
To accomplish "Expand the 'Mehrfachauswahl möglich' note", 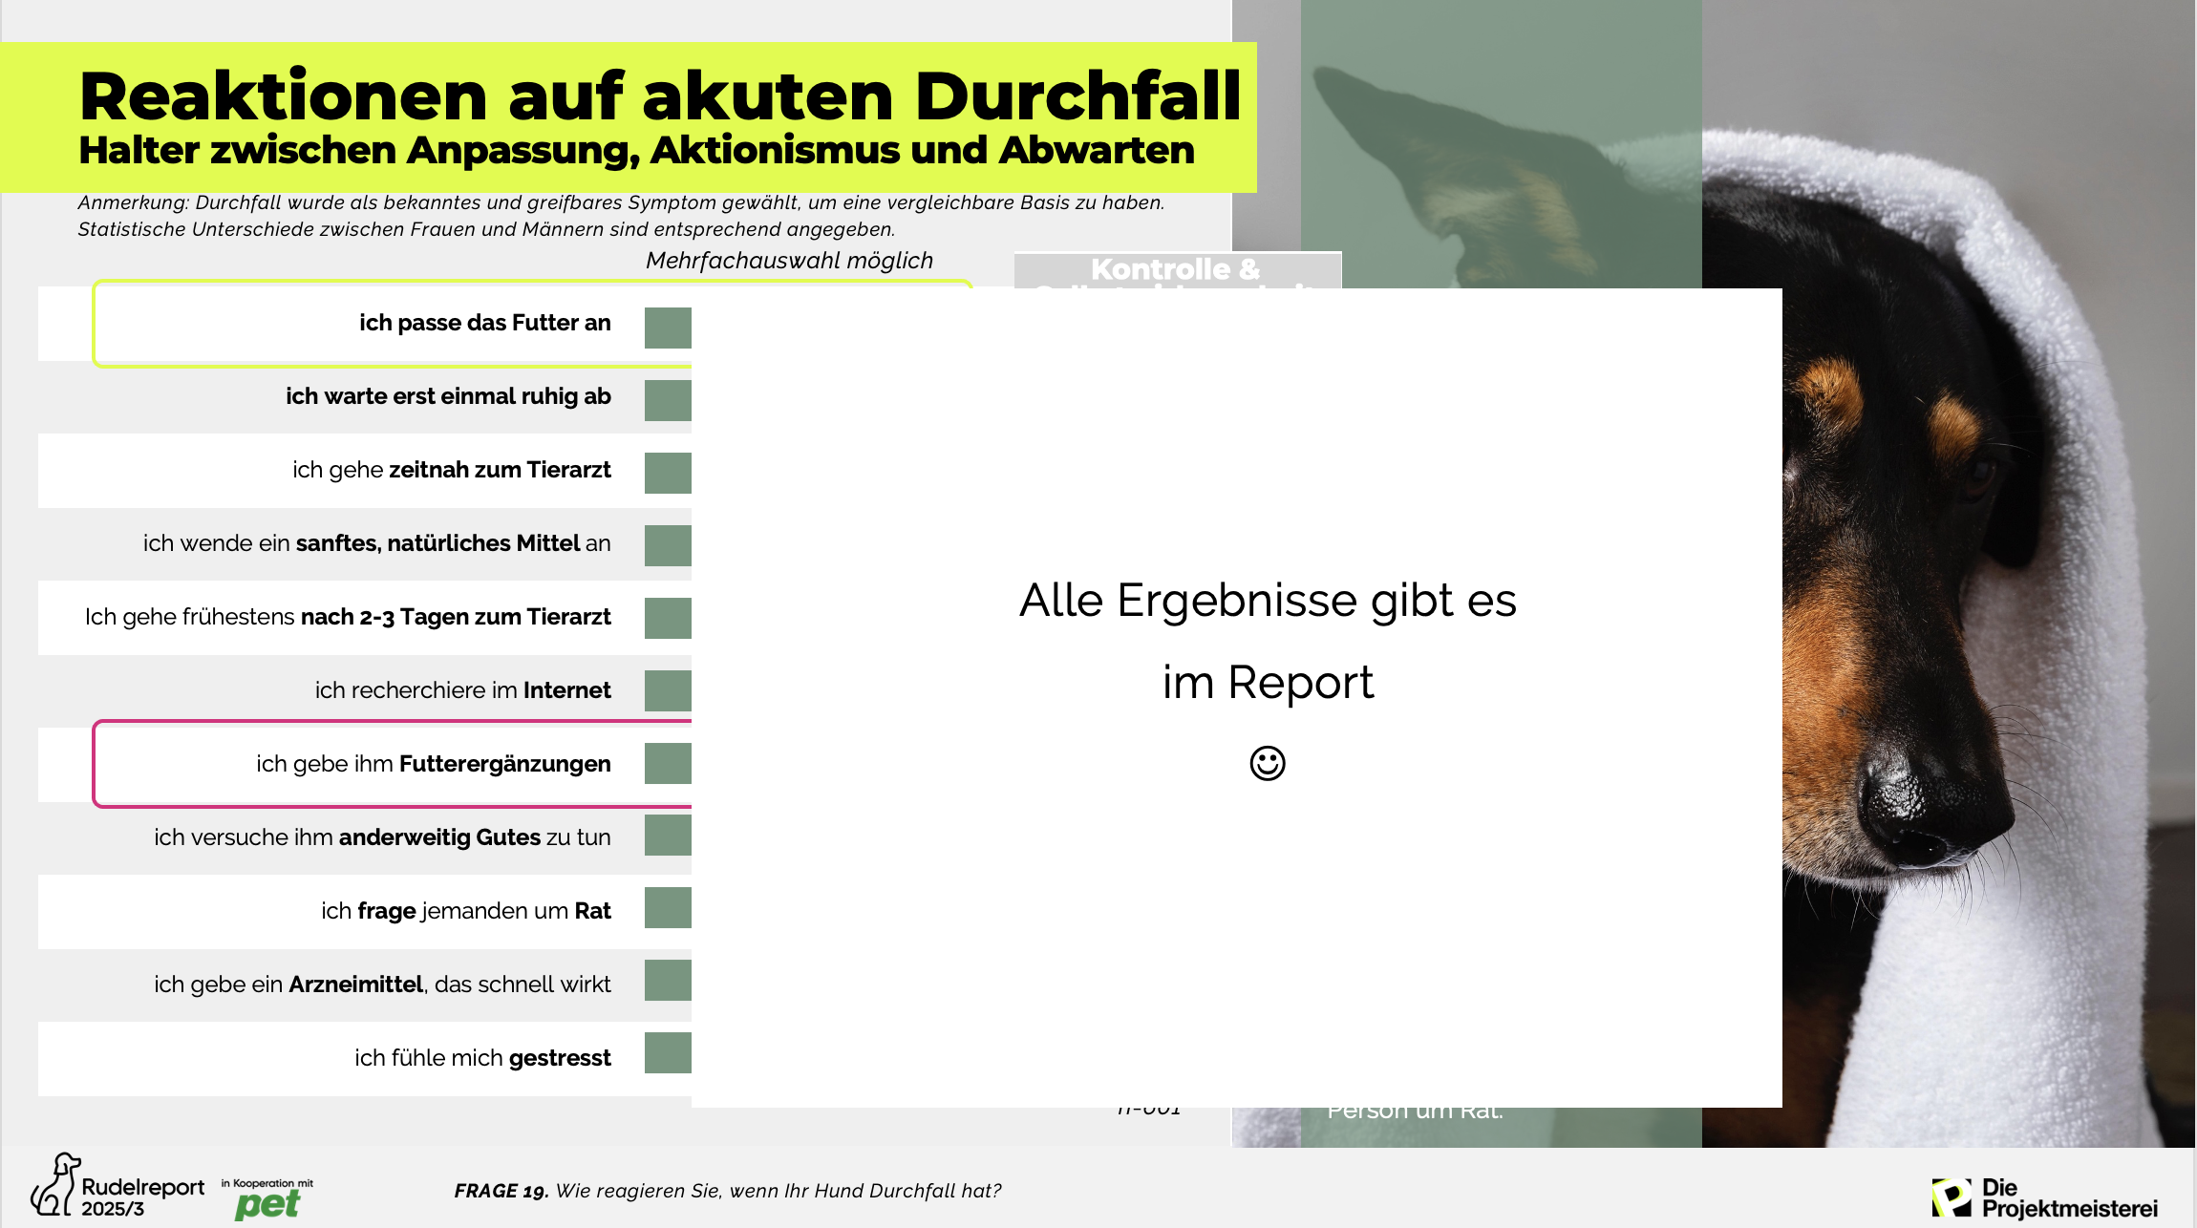I will coord(789,259).
